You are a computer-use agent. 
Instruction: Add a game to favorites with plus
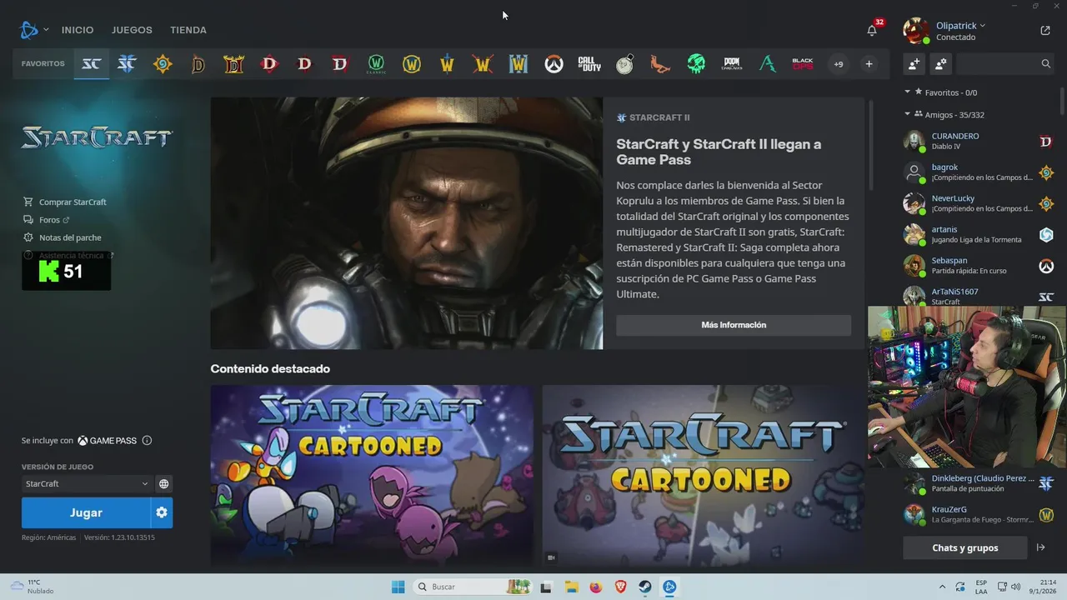pos(869,64)
